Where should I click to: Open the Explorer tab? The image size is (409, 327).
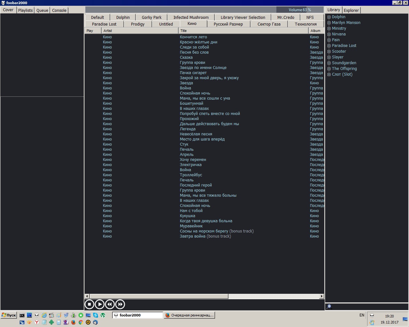(x=351, y=10)
